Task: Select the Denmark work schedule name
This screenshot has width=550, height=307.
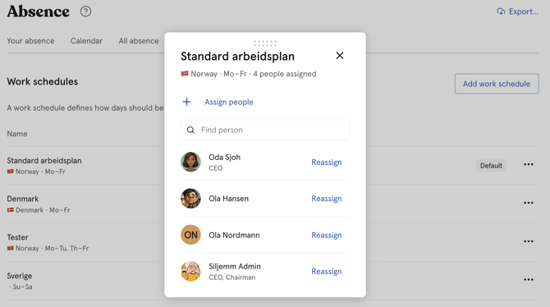Action: [x=23, y=199]
